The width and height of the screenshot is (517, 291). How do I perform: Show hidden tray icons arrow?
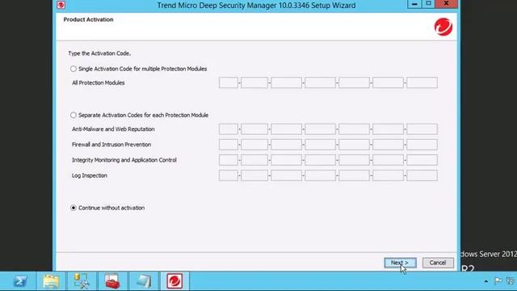[x=486, y=281]
